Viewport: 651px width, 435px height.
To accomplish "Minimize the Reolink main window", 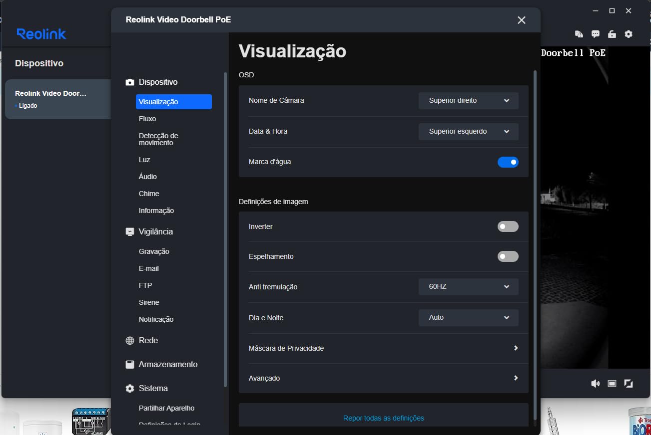I will pos(595,10).
